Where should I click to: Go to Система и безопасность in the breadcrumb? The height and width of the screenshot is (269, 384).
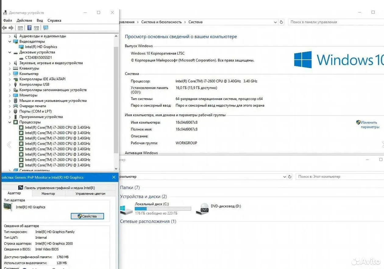click(x=161, y=22)
